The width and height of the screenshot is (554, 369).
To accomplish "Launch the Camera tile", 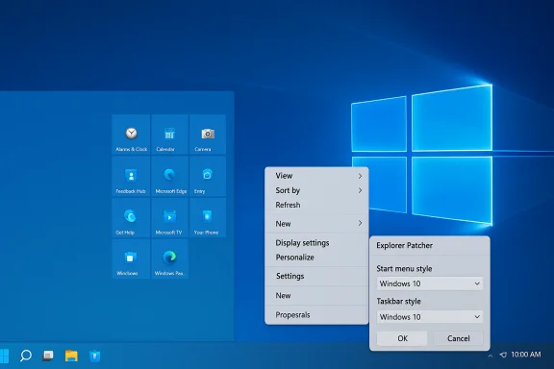I will 208,135.
